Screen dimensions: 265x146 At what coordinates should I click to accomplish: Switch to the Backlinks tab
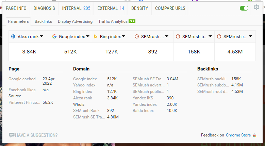[x=43, y=21]
